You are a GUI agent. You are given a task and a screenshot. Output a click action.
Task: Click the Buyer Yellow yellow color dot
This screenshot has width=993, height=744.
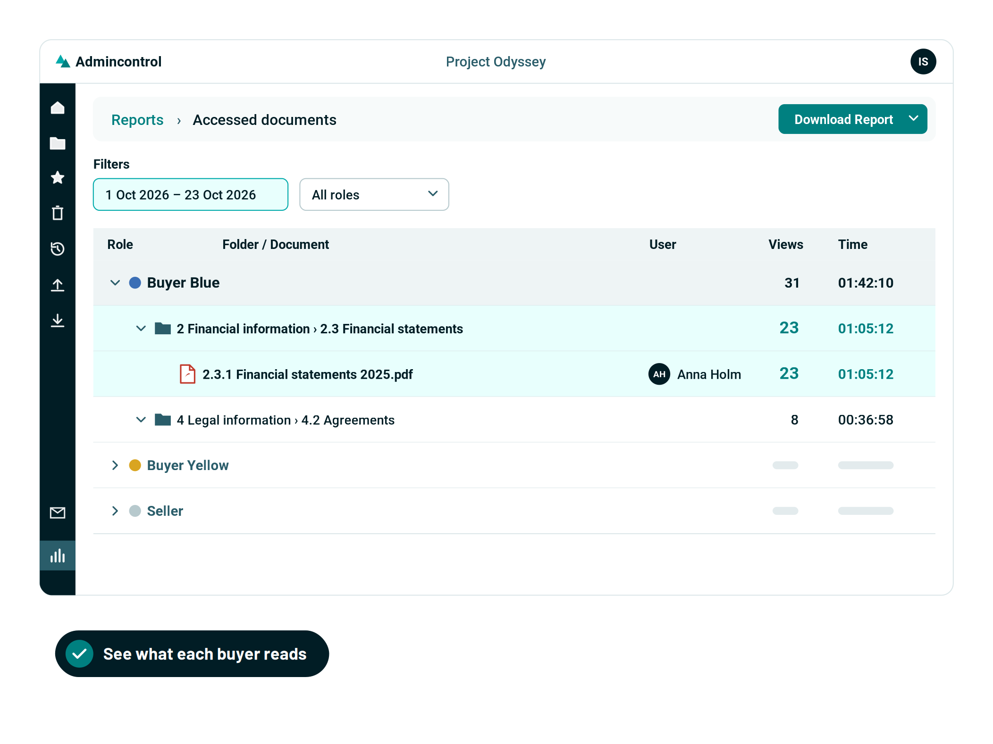[135, 465]
